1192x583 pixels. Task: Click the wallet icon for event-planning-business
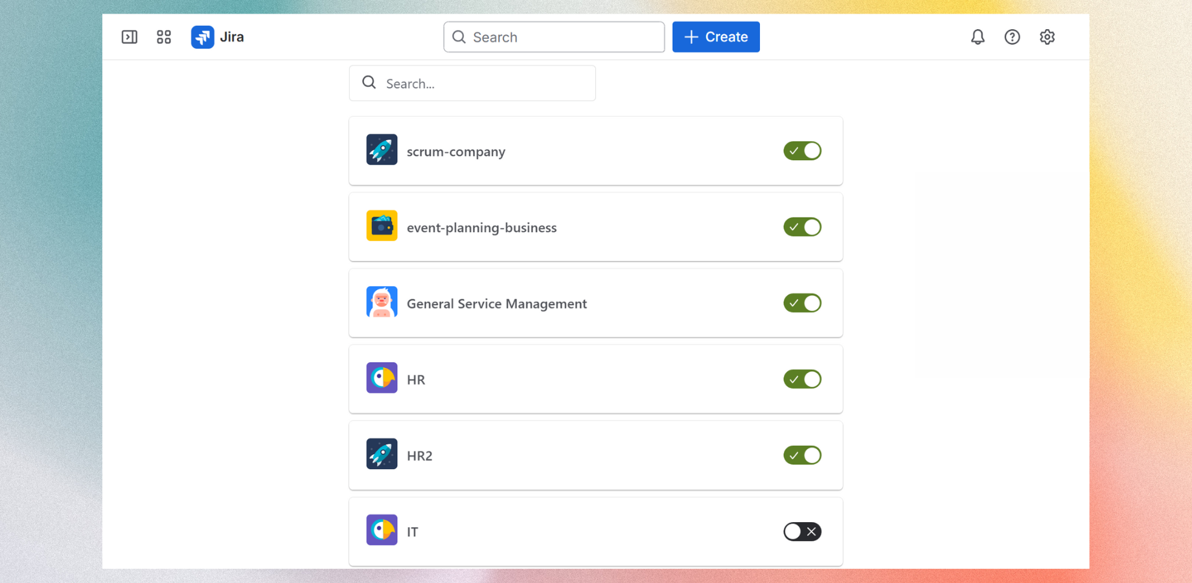pyautogui.click(x=382, y=226)
